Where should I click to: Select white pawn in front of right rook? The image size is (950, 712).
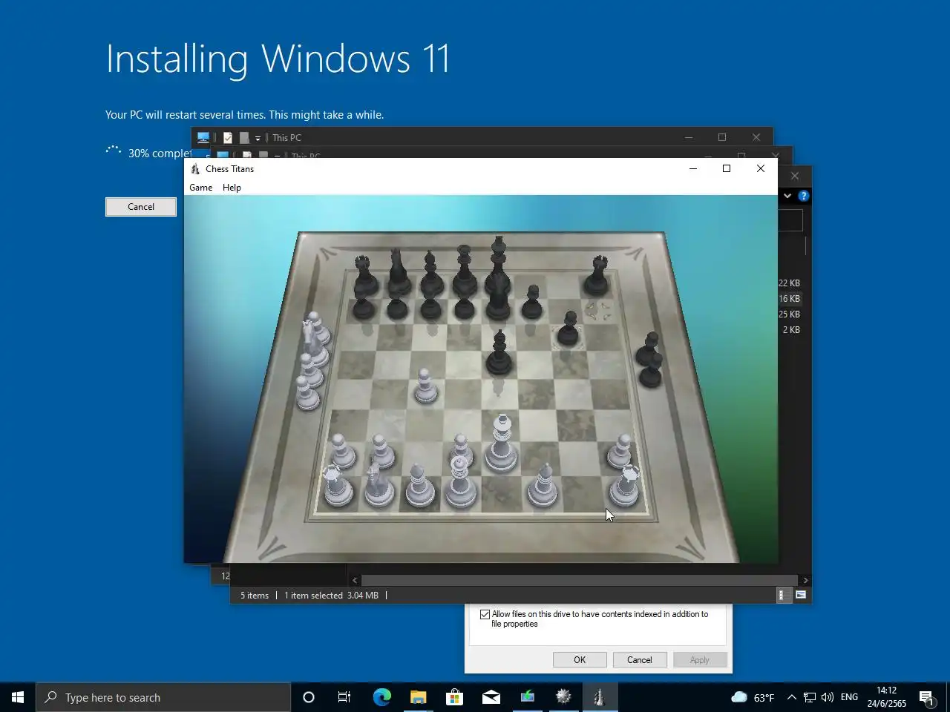point(620,451)
